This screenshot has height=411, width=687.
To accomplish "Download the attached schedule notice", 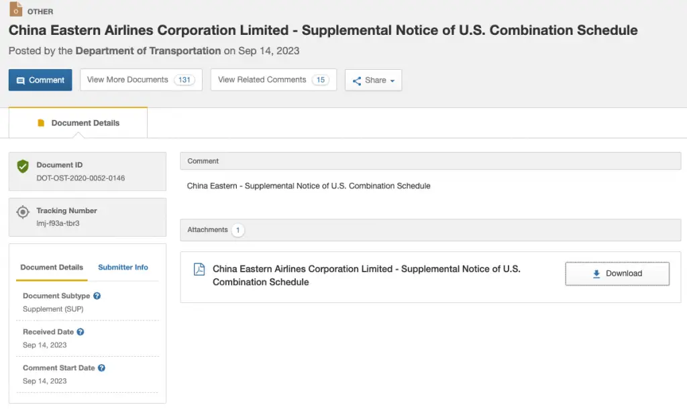I will pyautogui.click(x=617, y=274).
